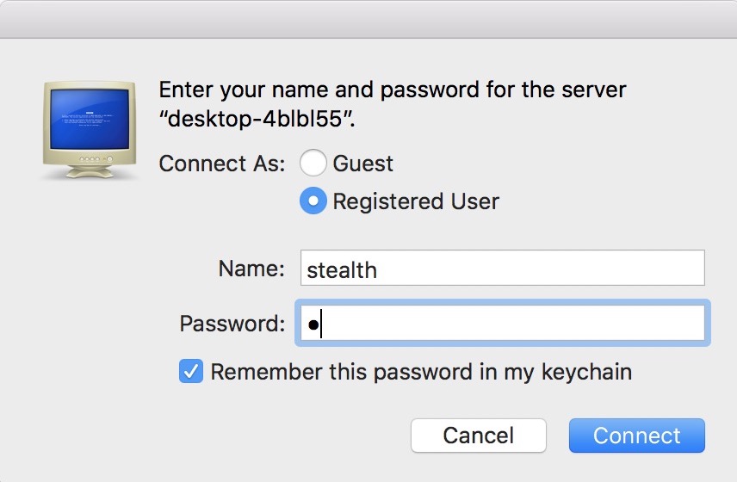Viewport: 737px width, 482px height.
Task: Select the Registered User radio button
Action: point(313,201)
